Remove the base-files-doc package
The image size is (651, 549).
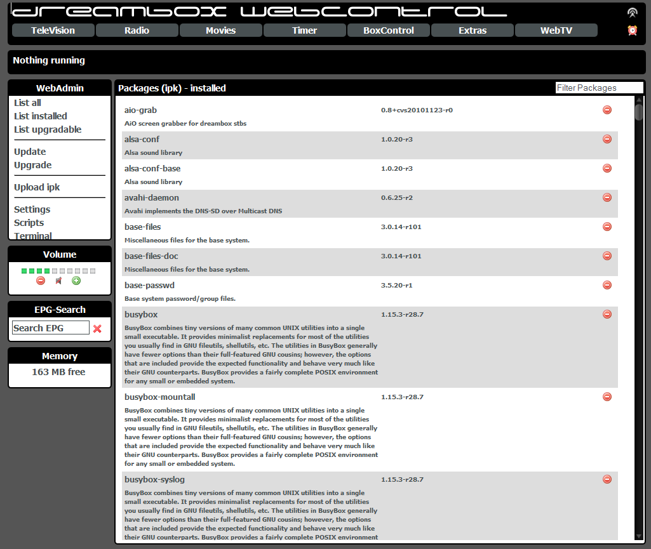point(607,256)
